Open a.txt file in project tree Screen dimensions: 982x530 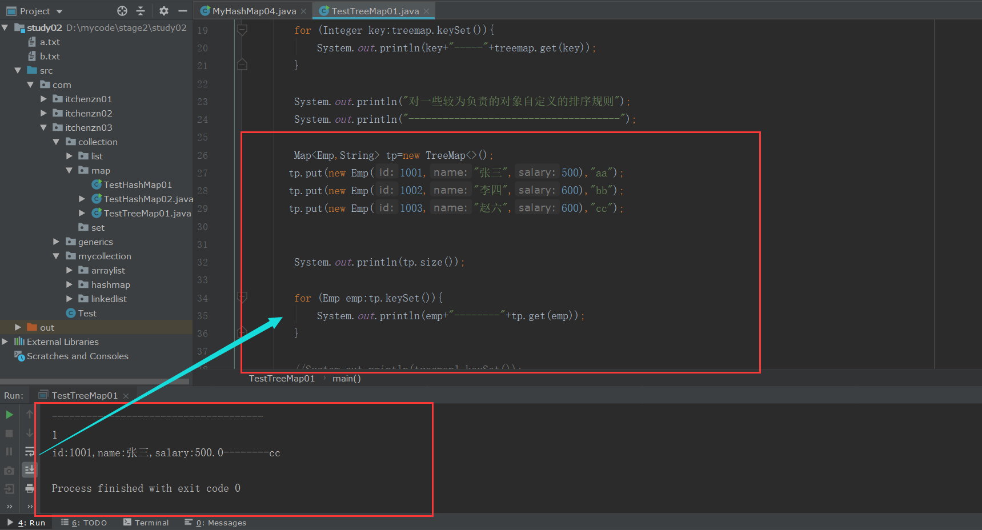(x=50, y=42)
